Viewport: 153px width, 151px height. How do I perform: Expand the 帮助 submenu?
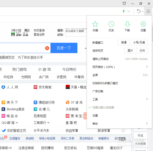pyautogui.click(x=120, y=123)
